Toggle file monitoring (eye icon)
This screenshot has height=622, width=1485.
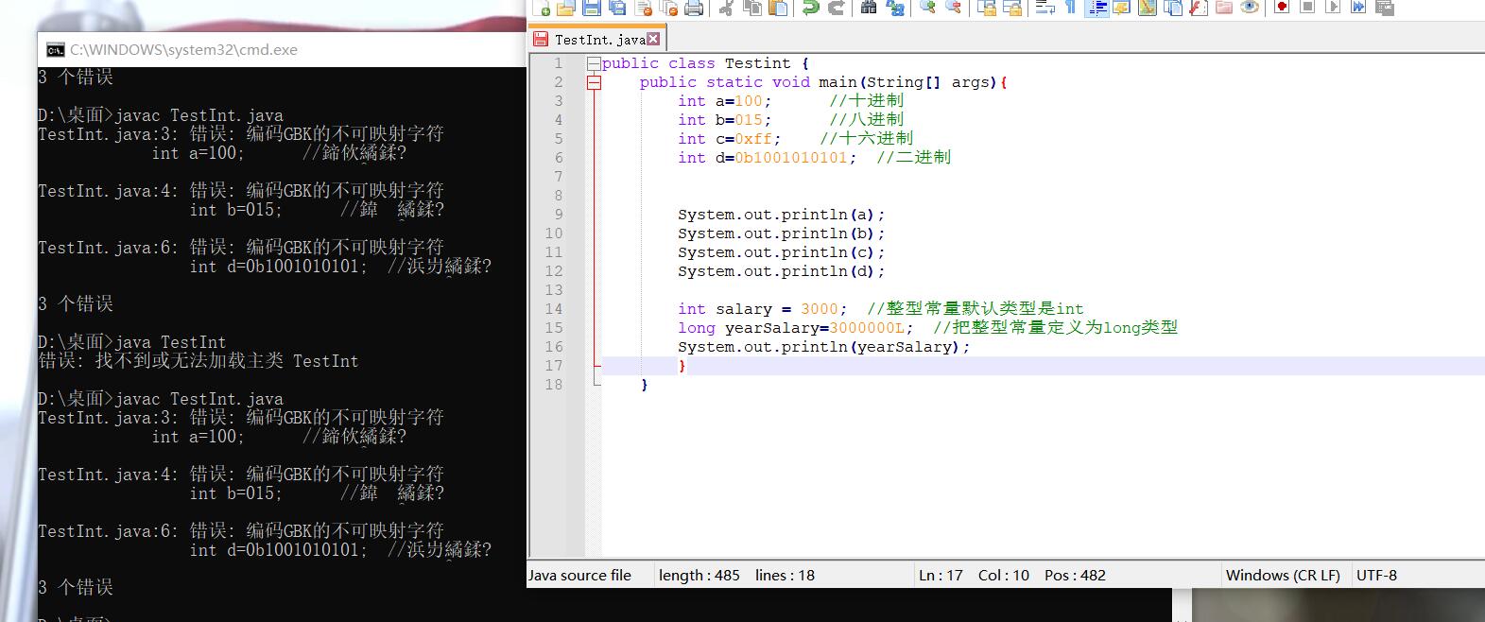[x=1249, y=8]
